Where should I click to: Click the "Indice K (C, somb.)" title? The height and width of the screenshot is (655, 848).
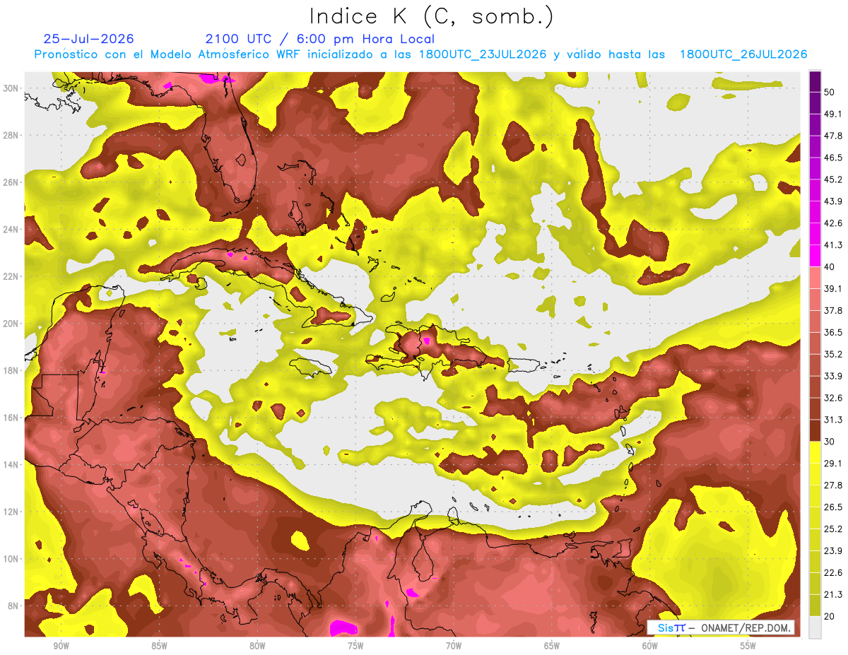coord(432,17)
